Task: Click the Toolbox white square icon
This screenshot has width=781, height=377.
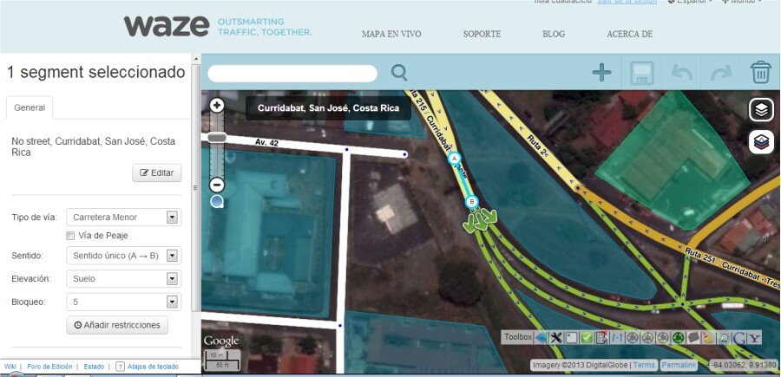Action: (x=571, y=338)
